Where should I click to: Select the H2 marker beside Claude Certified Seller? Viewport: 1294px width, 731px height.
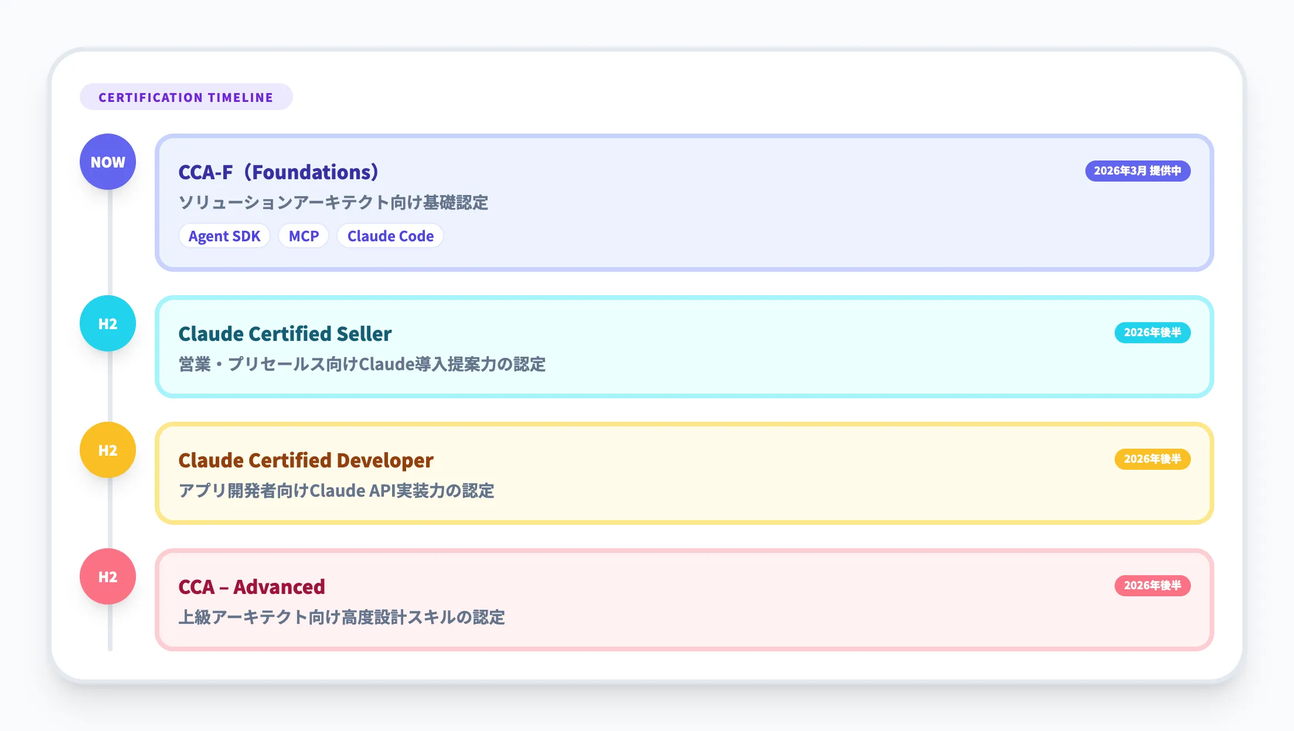tap(108, 323)
